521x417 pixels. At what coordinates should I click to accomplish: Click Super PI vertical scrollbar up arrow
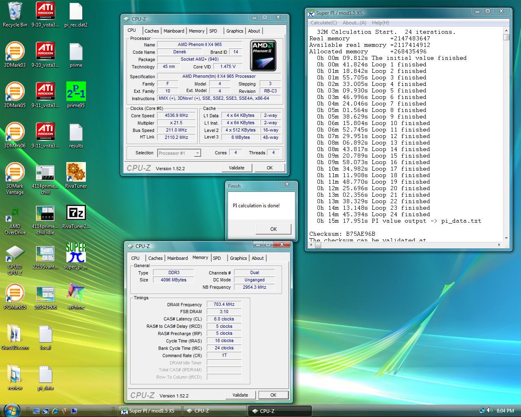(x=506, y=31)
